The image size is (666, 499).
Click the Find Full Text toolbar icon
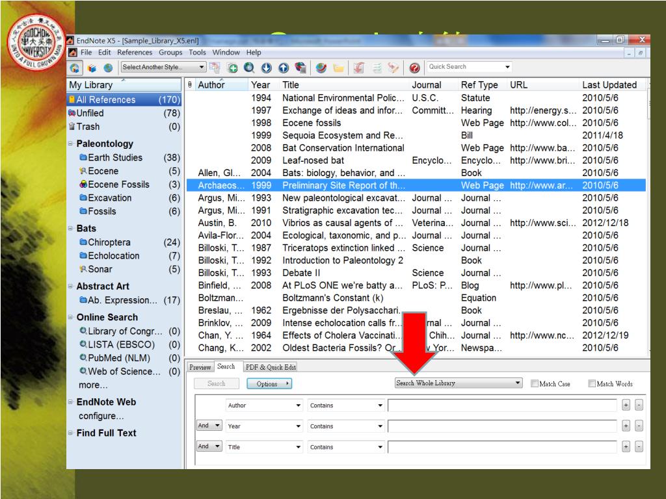pos(300,68)
